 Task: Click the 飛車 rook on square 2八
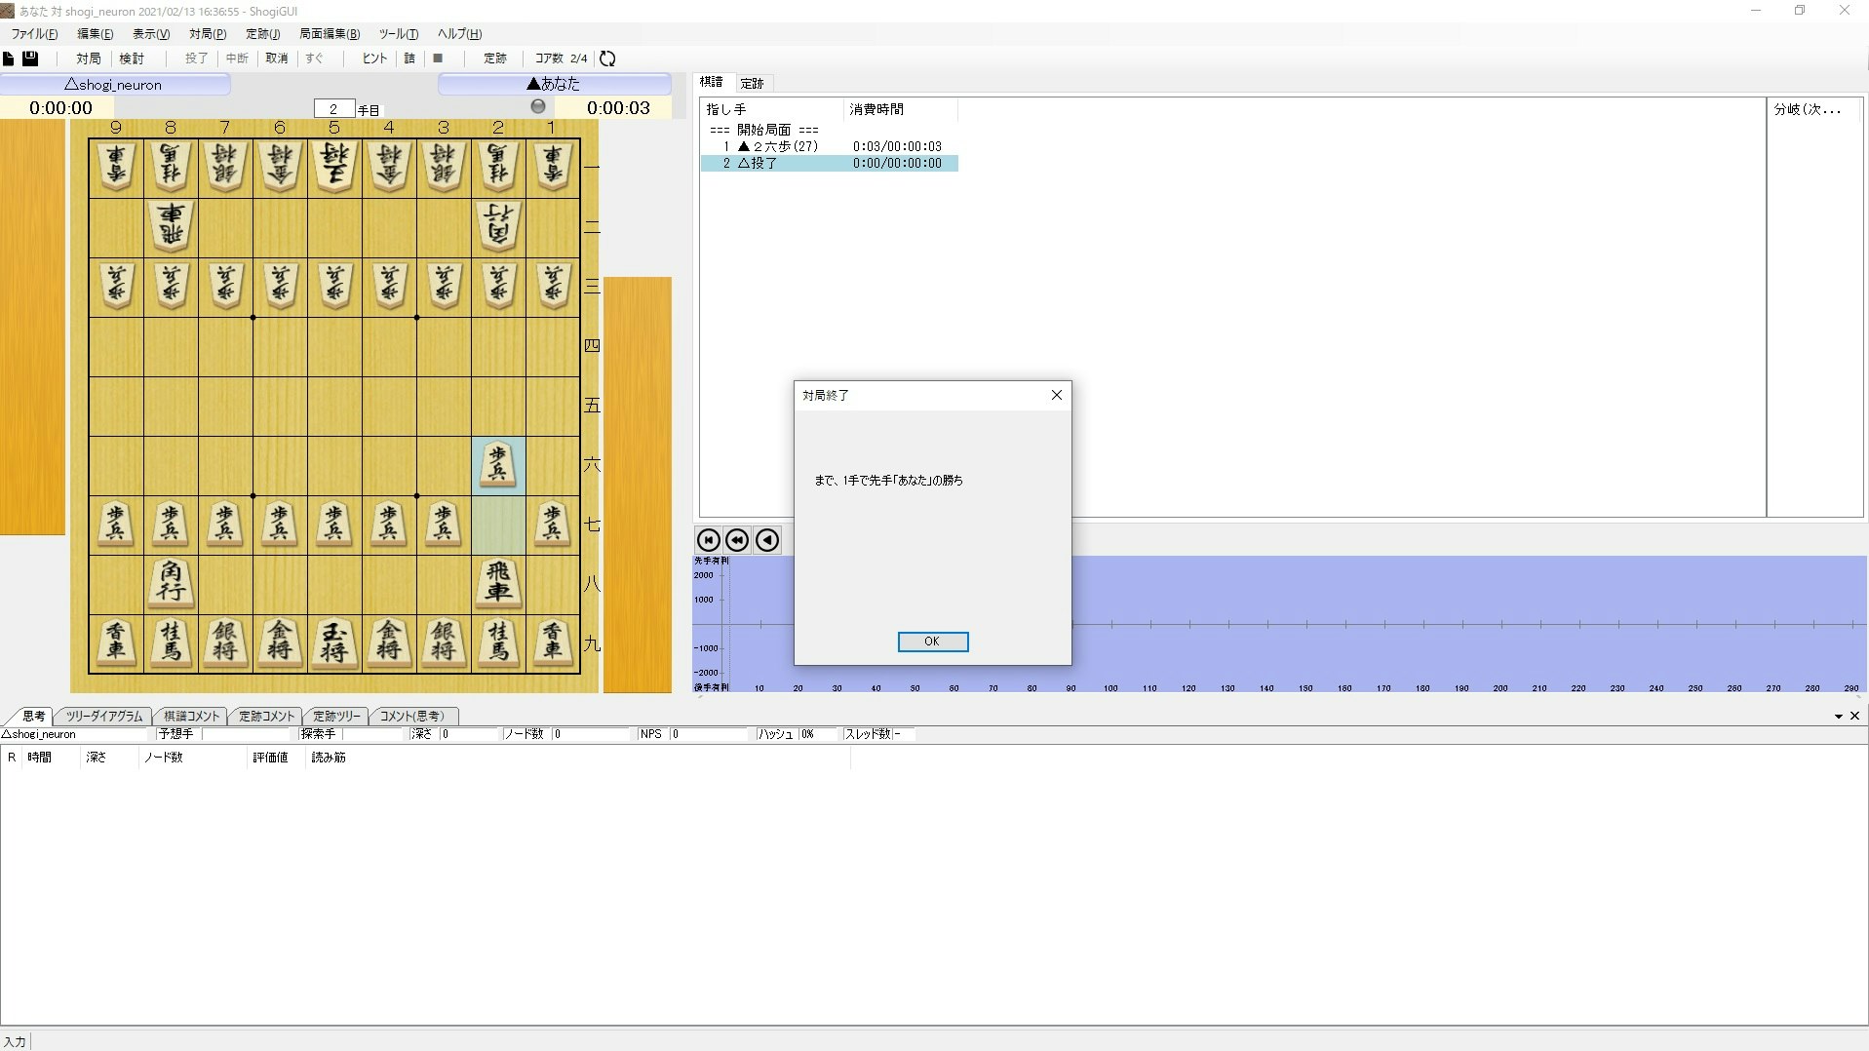[x=498, y=584]
